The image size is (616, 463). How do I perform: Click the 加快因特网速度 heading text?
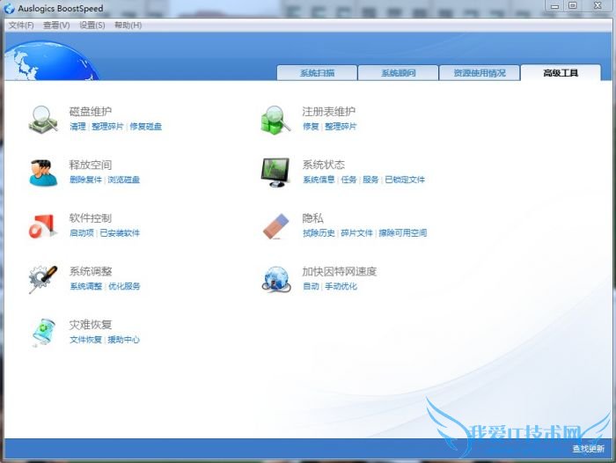pyautogui.click(x=340, y=271)
